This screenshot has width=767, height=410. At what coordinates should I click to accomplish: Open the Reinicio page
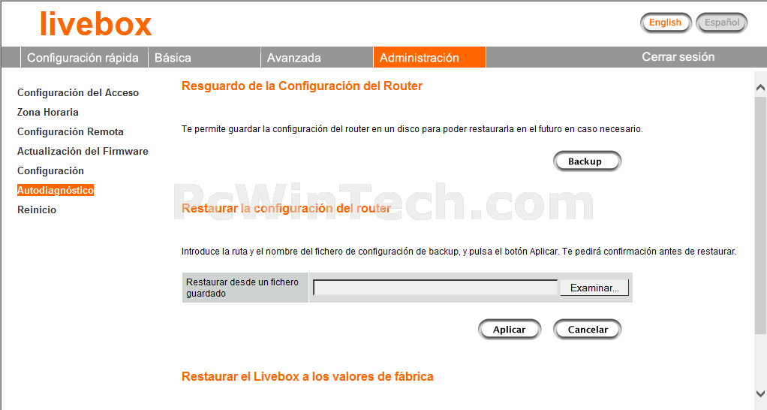[37, 210]
